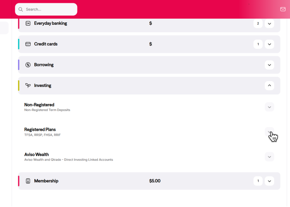Click the search magnifier icon
Viewport: 290px width, 207px height.
point(21,9)
